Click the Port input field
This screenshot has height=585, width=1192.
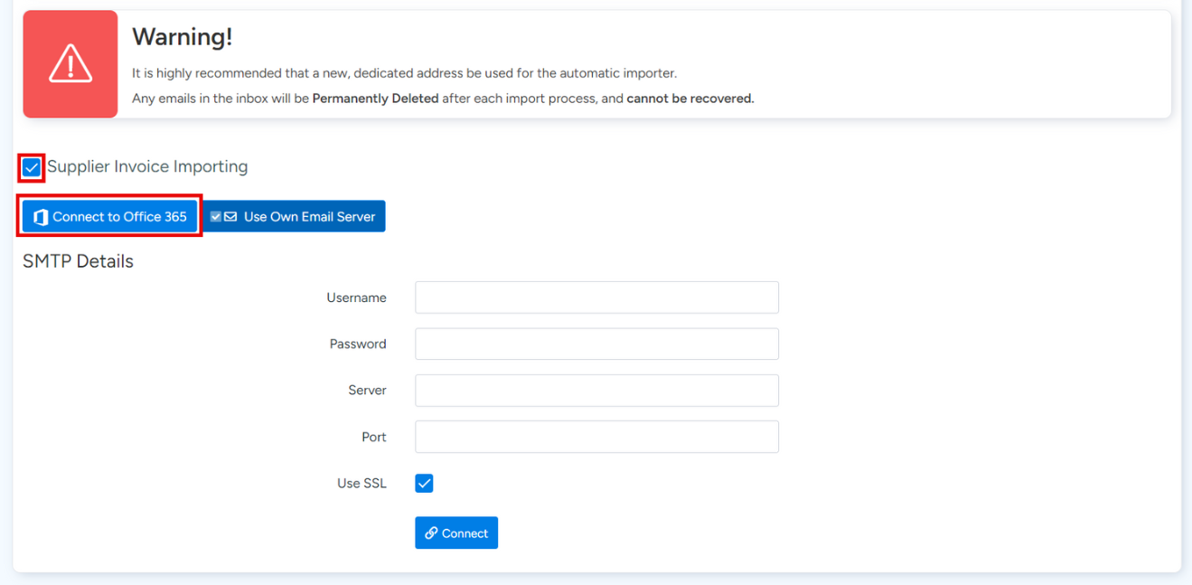click(596, 437)
